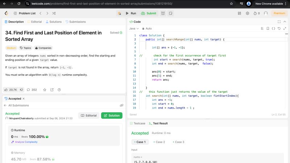This screenshot has height=163, width=290.
Task: Open the notes sticky icon
Action: pyautogui.click(x=170, y=13)
